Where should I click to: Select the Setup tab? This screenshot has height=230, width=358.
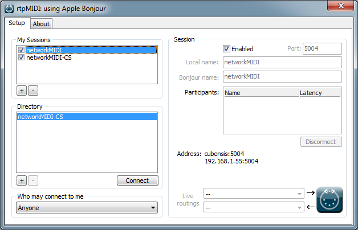click(x=17, y=23)
